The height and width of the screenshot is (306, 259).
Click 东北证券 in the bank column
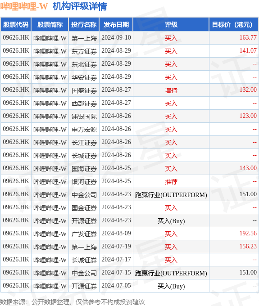(84, 64)
